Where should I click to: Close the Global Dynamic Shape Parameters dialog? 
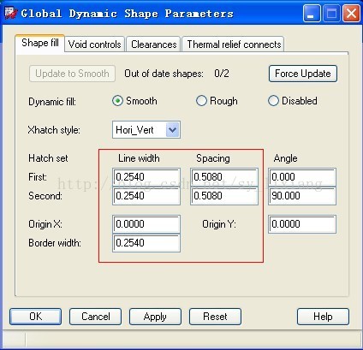pyautogui.click(x=351, y=14)
